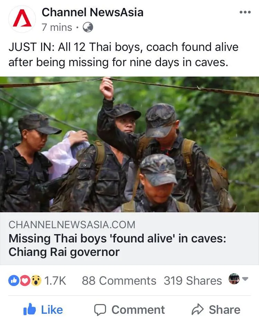Tap the small profile avatar beside shares

[x=234, y=279]
